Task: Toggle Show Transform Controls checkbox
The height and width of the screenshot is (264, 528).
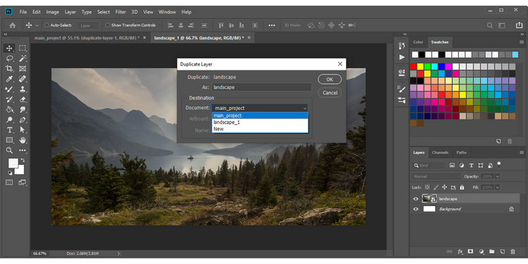Action: coord(108,25)
